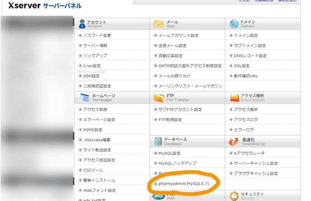Screen dimensions: 311x201
Task: Open メールアカウント設定 link
Action: click(x=178, y=35)
